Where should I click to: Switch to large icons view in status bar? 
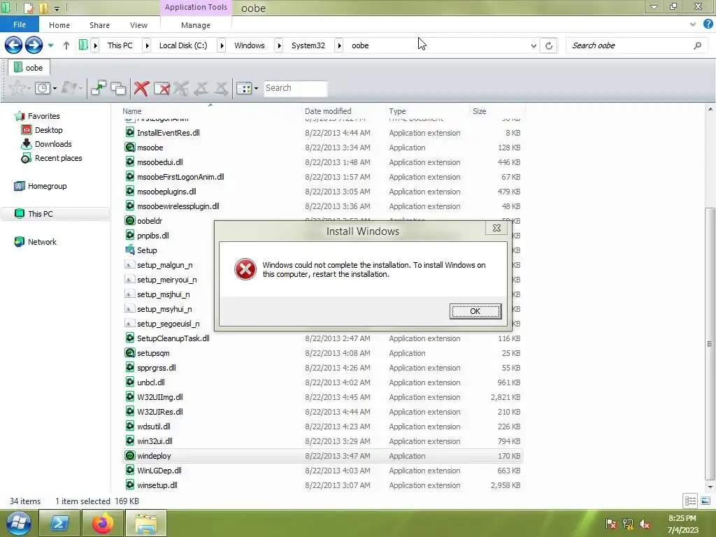click(x=705, y=501)
